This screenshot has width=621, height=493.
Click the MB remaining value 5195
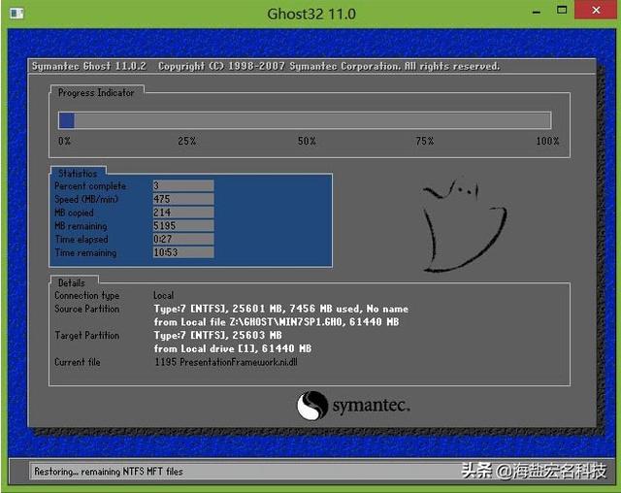tap(183, 226)
